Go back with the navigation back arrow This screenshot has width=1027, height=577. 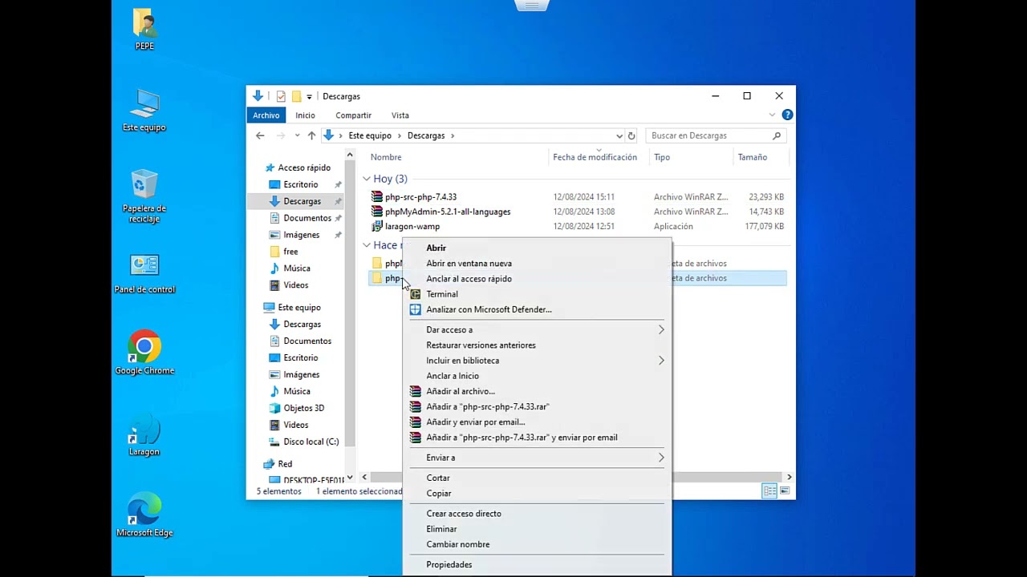click(x=260, y=135)
